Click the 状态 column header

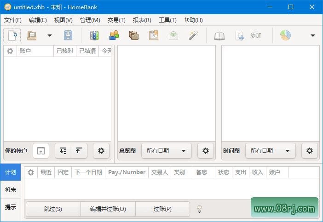point(224,172)
